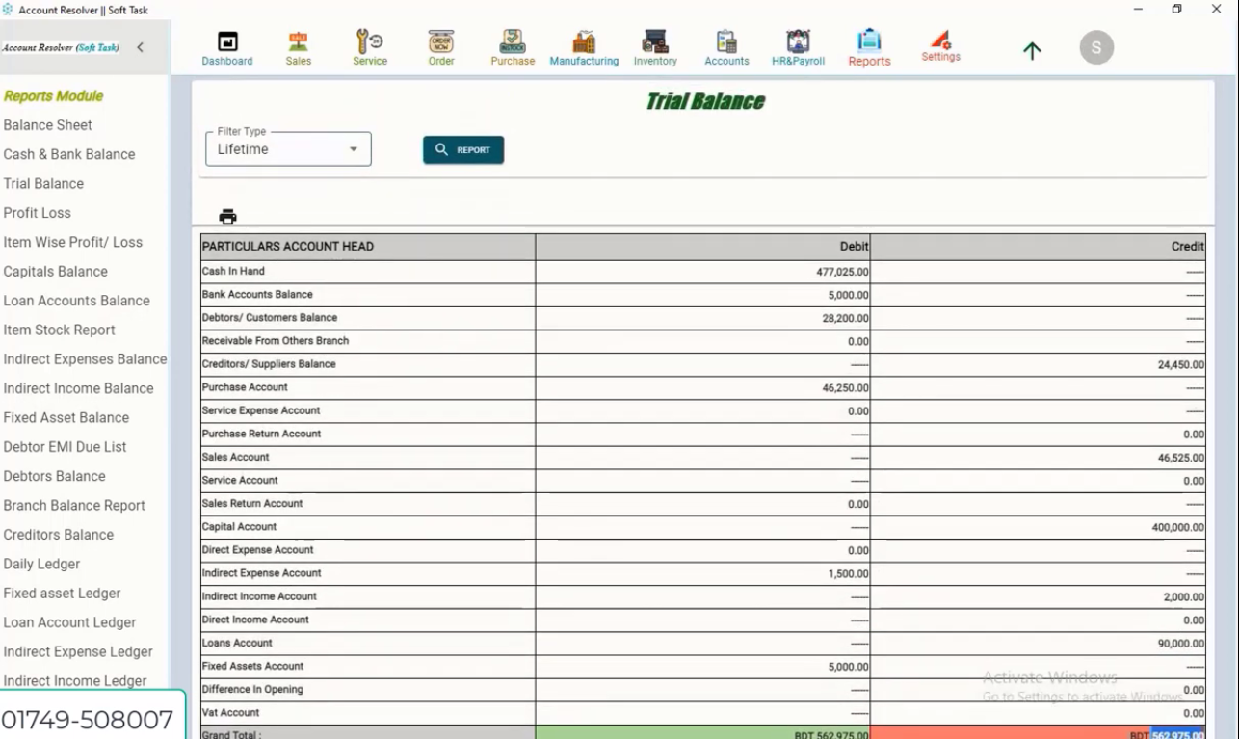This screenshot has width=1239, height=739.
Task: Click the print icon above the table
Action: (x=225, y=217)
